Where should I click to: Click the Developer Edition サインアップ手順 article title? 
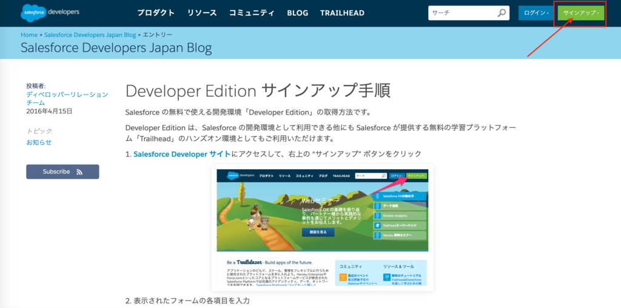[x=257, y=91]
